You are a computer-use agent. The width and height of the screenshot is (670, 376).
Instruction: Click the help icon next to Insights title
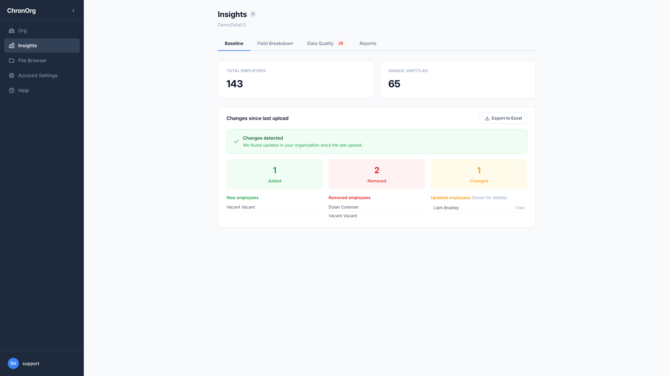tap(253, 14)
